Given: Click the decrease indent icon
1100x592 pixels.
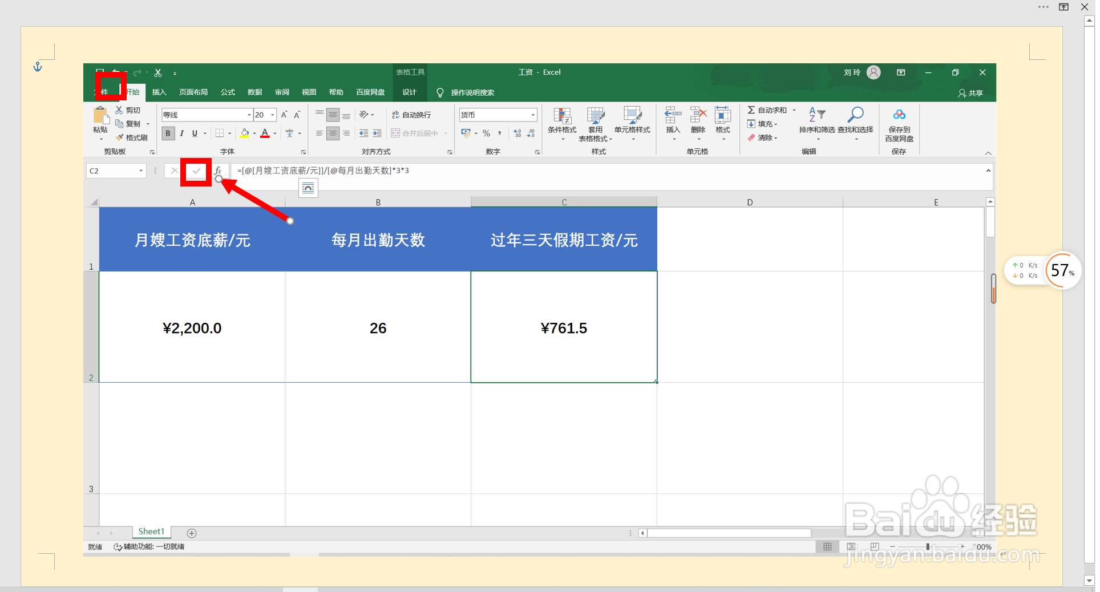Looking at the screenshot, I should click(x=363, y=133).
